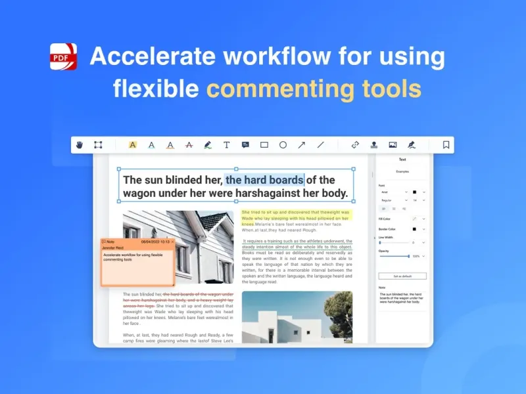Image resolution: width=526 pixels, height=394 pixels.
Task: Click the PDF Reader Pro logo
Action: click(x=63, y=56)
